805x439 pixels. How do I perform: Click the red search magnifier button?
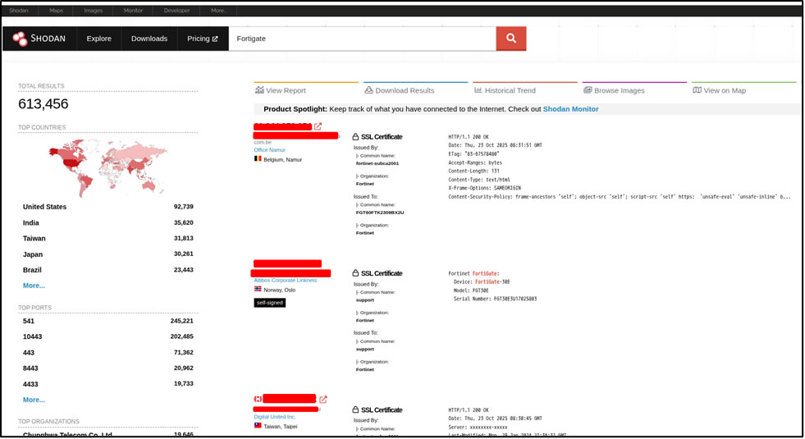(x=511, y=39)
